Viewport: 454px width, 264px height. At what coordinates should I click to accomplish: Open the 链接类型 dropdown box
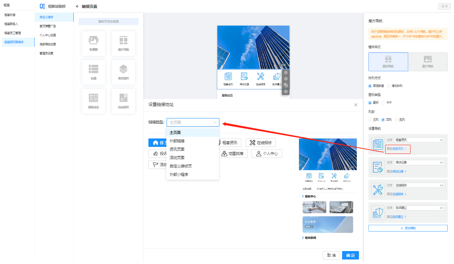pyautogui.click(x=193, y=122)
